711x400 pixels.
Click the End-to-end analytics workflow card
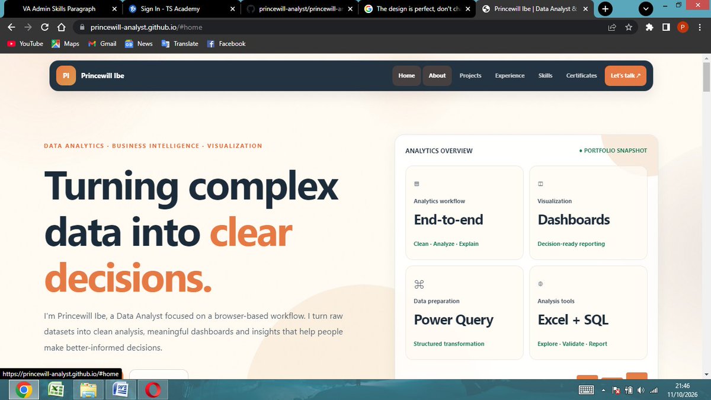coord(465,213)
